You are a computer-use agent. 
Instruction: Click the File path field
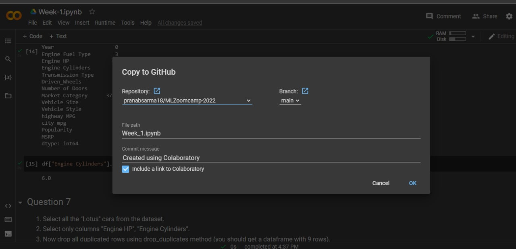point(271,133)
